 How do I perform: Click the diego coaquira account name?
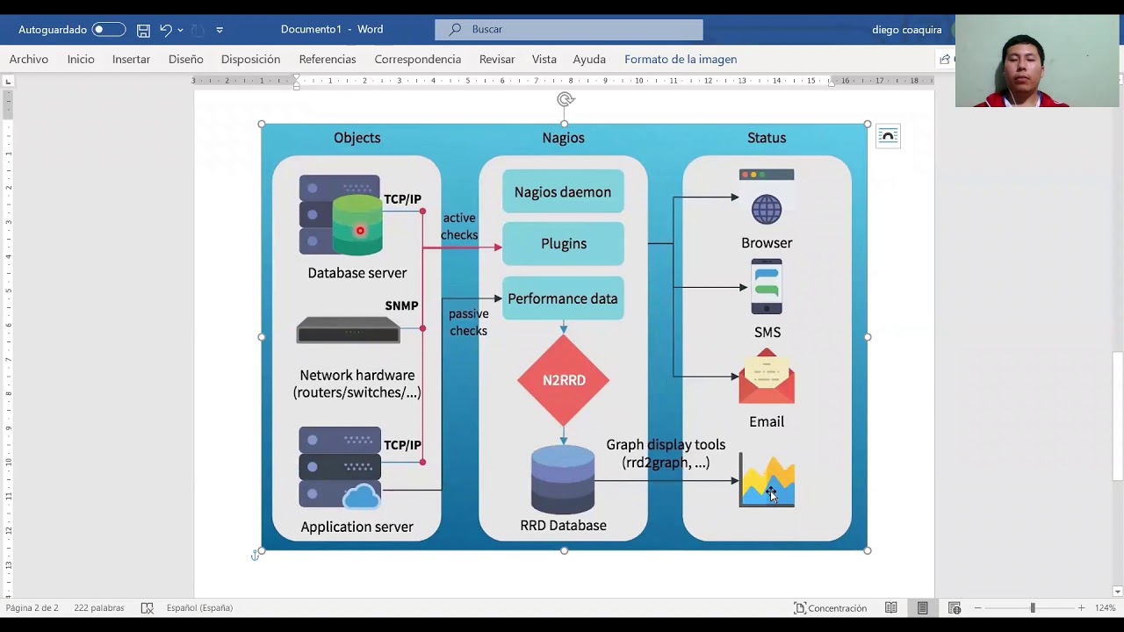(907, 30)
